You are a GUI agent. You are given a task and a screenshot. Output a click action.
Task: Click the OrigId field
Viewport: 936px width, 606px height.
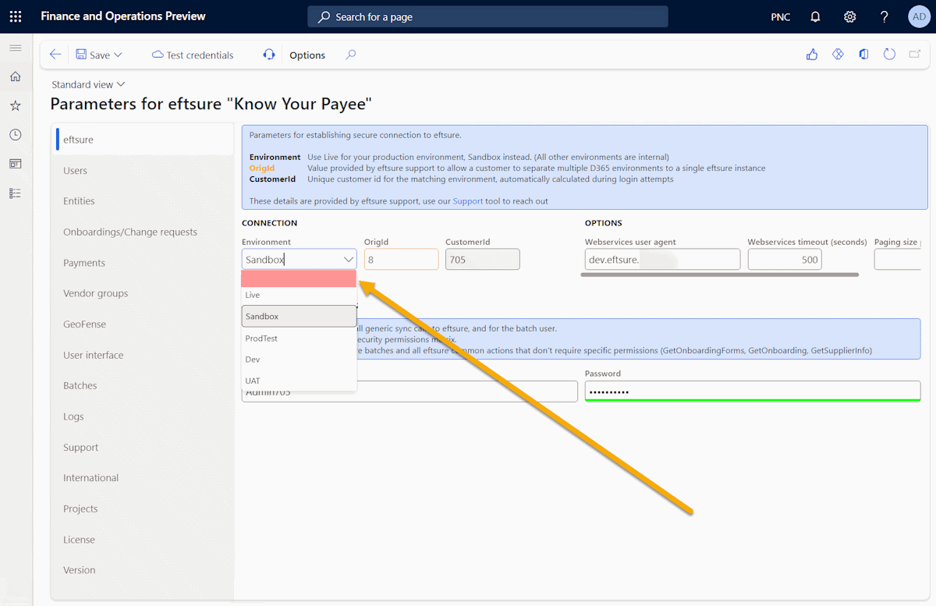pyautogui.click(x=401, y=259)
